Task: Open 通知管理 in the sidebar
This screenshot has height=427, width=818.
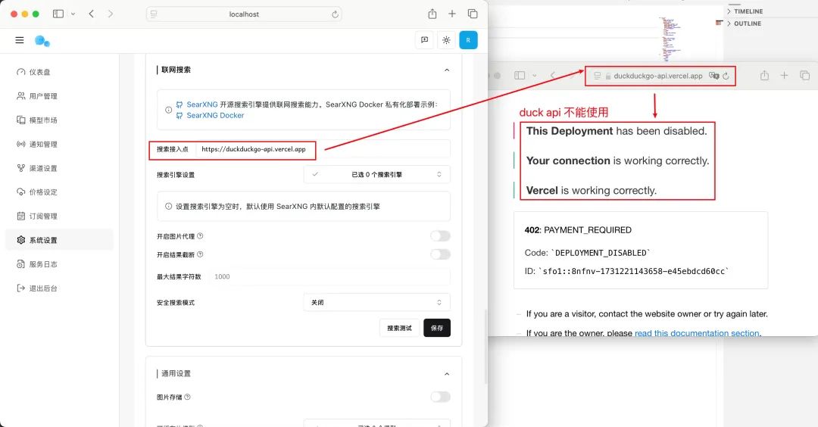Action: coord(59,144)
